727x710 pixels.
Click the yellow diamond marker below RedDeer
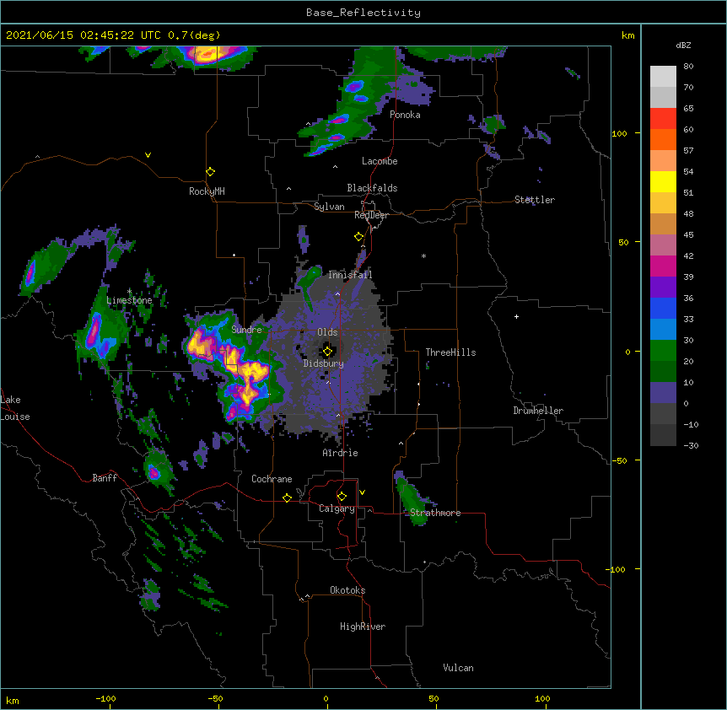(x=359, y=237)
